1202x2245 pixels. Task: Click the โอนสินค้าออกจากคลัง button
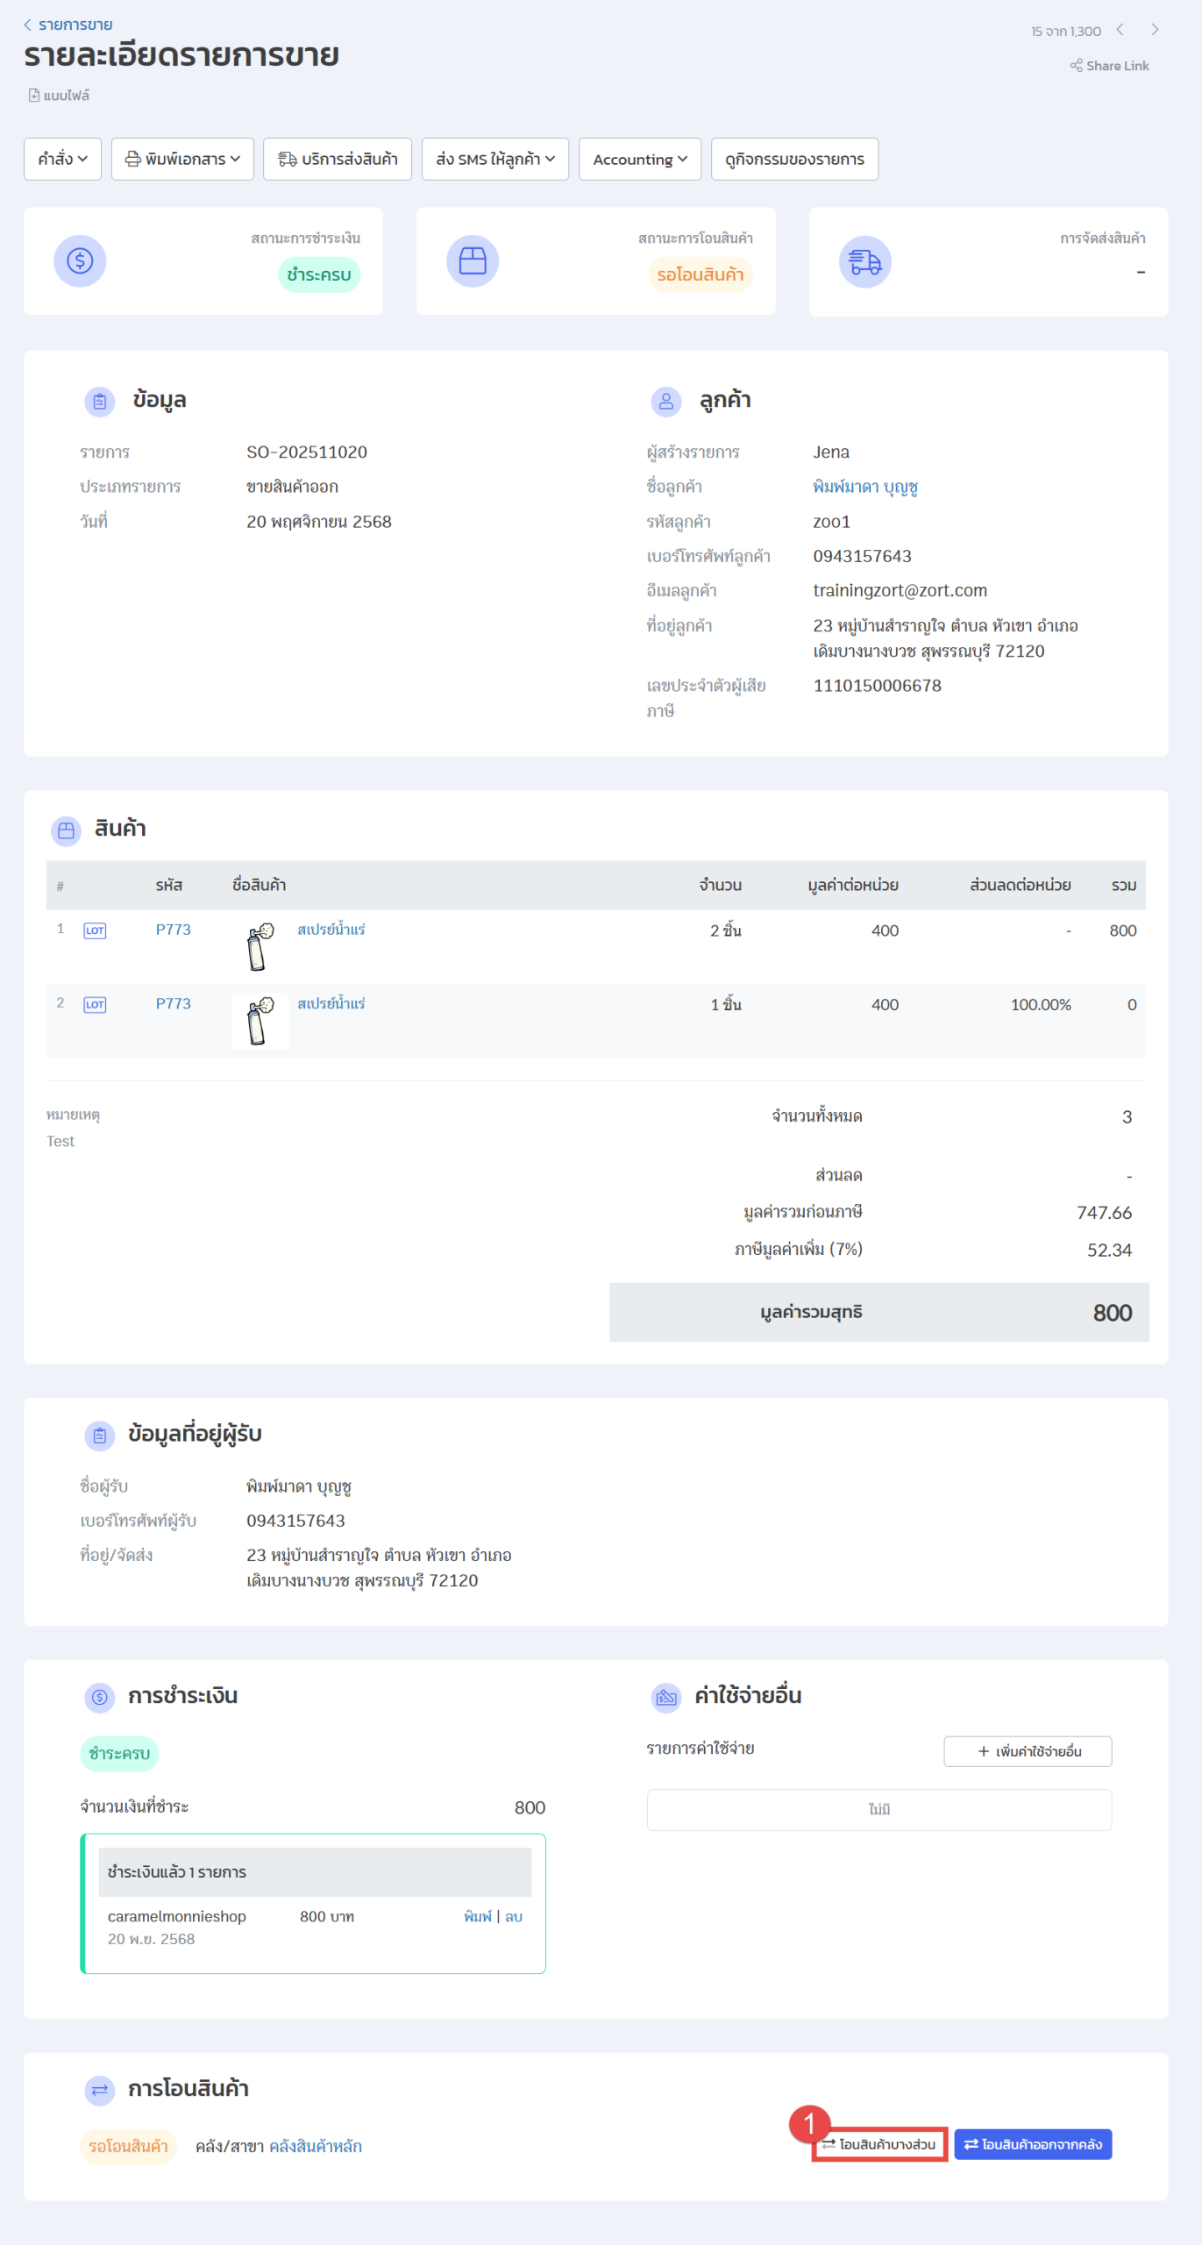coord(1033,2144)
